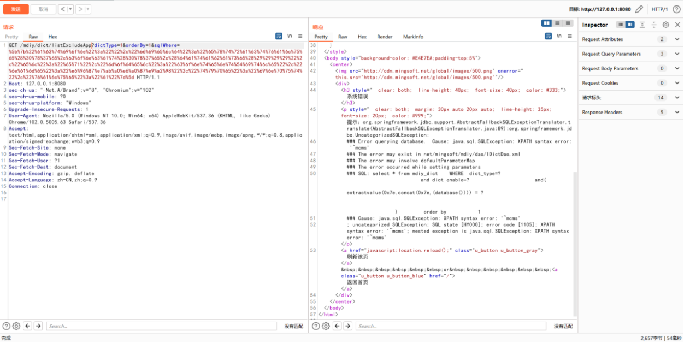Click the 目标: http://127.0.0.1:8080 target label
The image size is (684, 343).
(x=600, y=9)
